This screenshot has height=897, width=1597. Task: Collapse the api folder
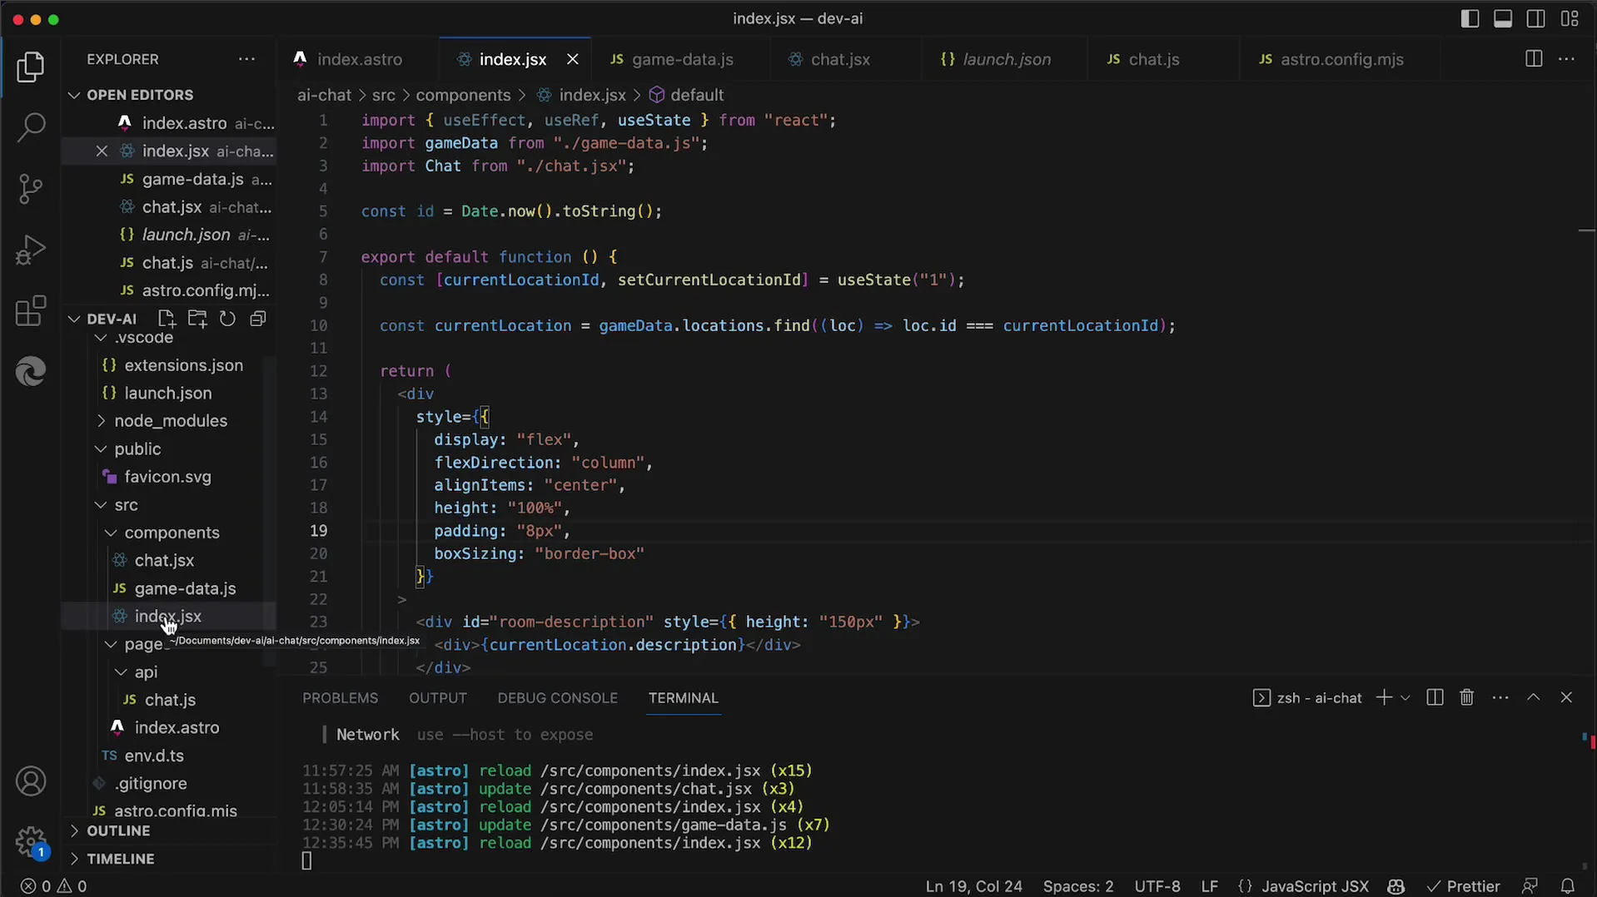146,672
